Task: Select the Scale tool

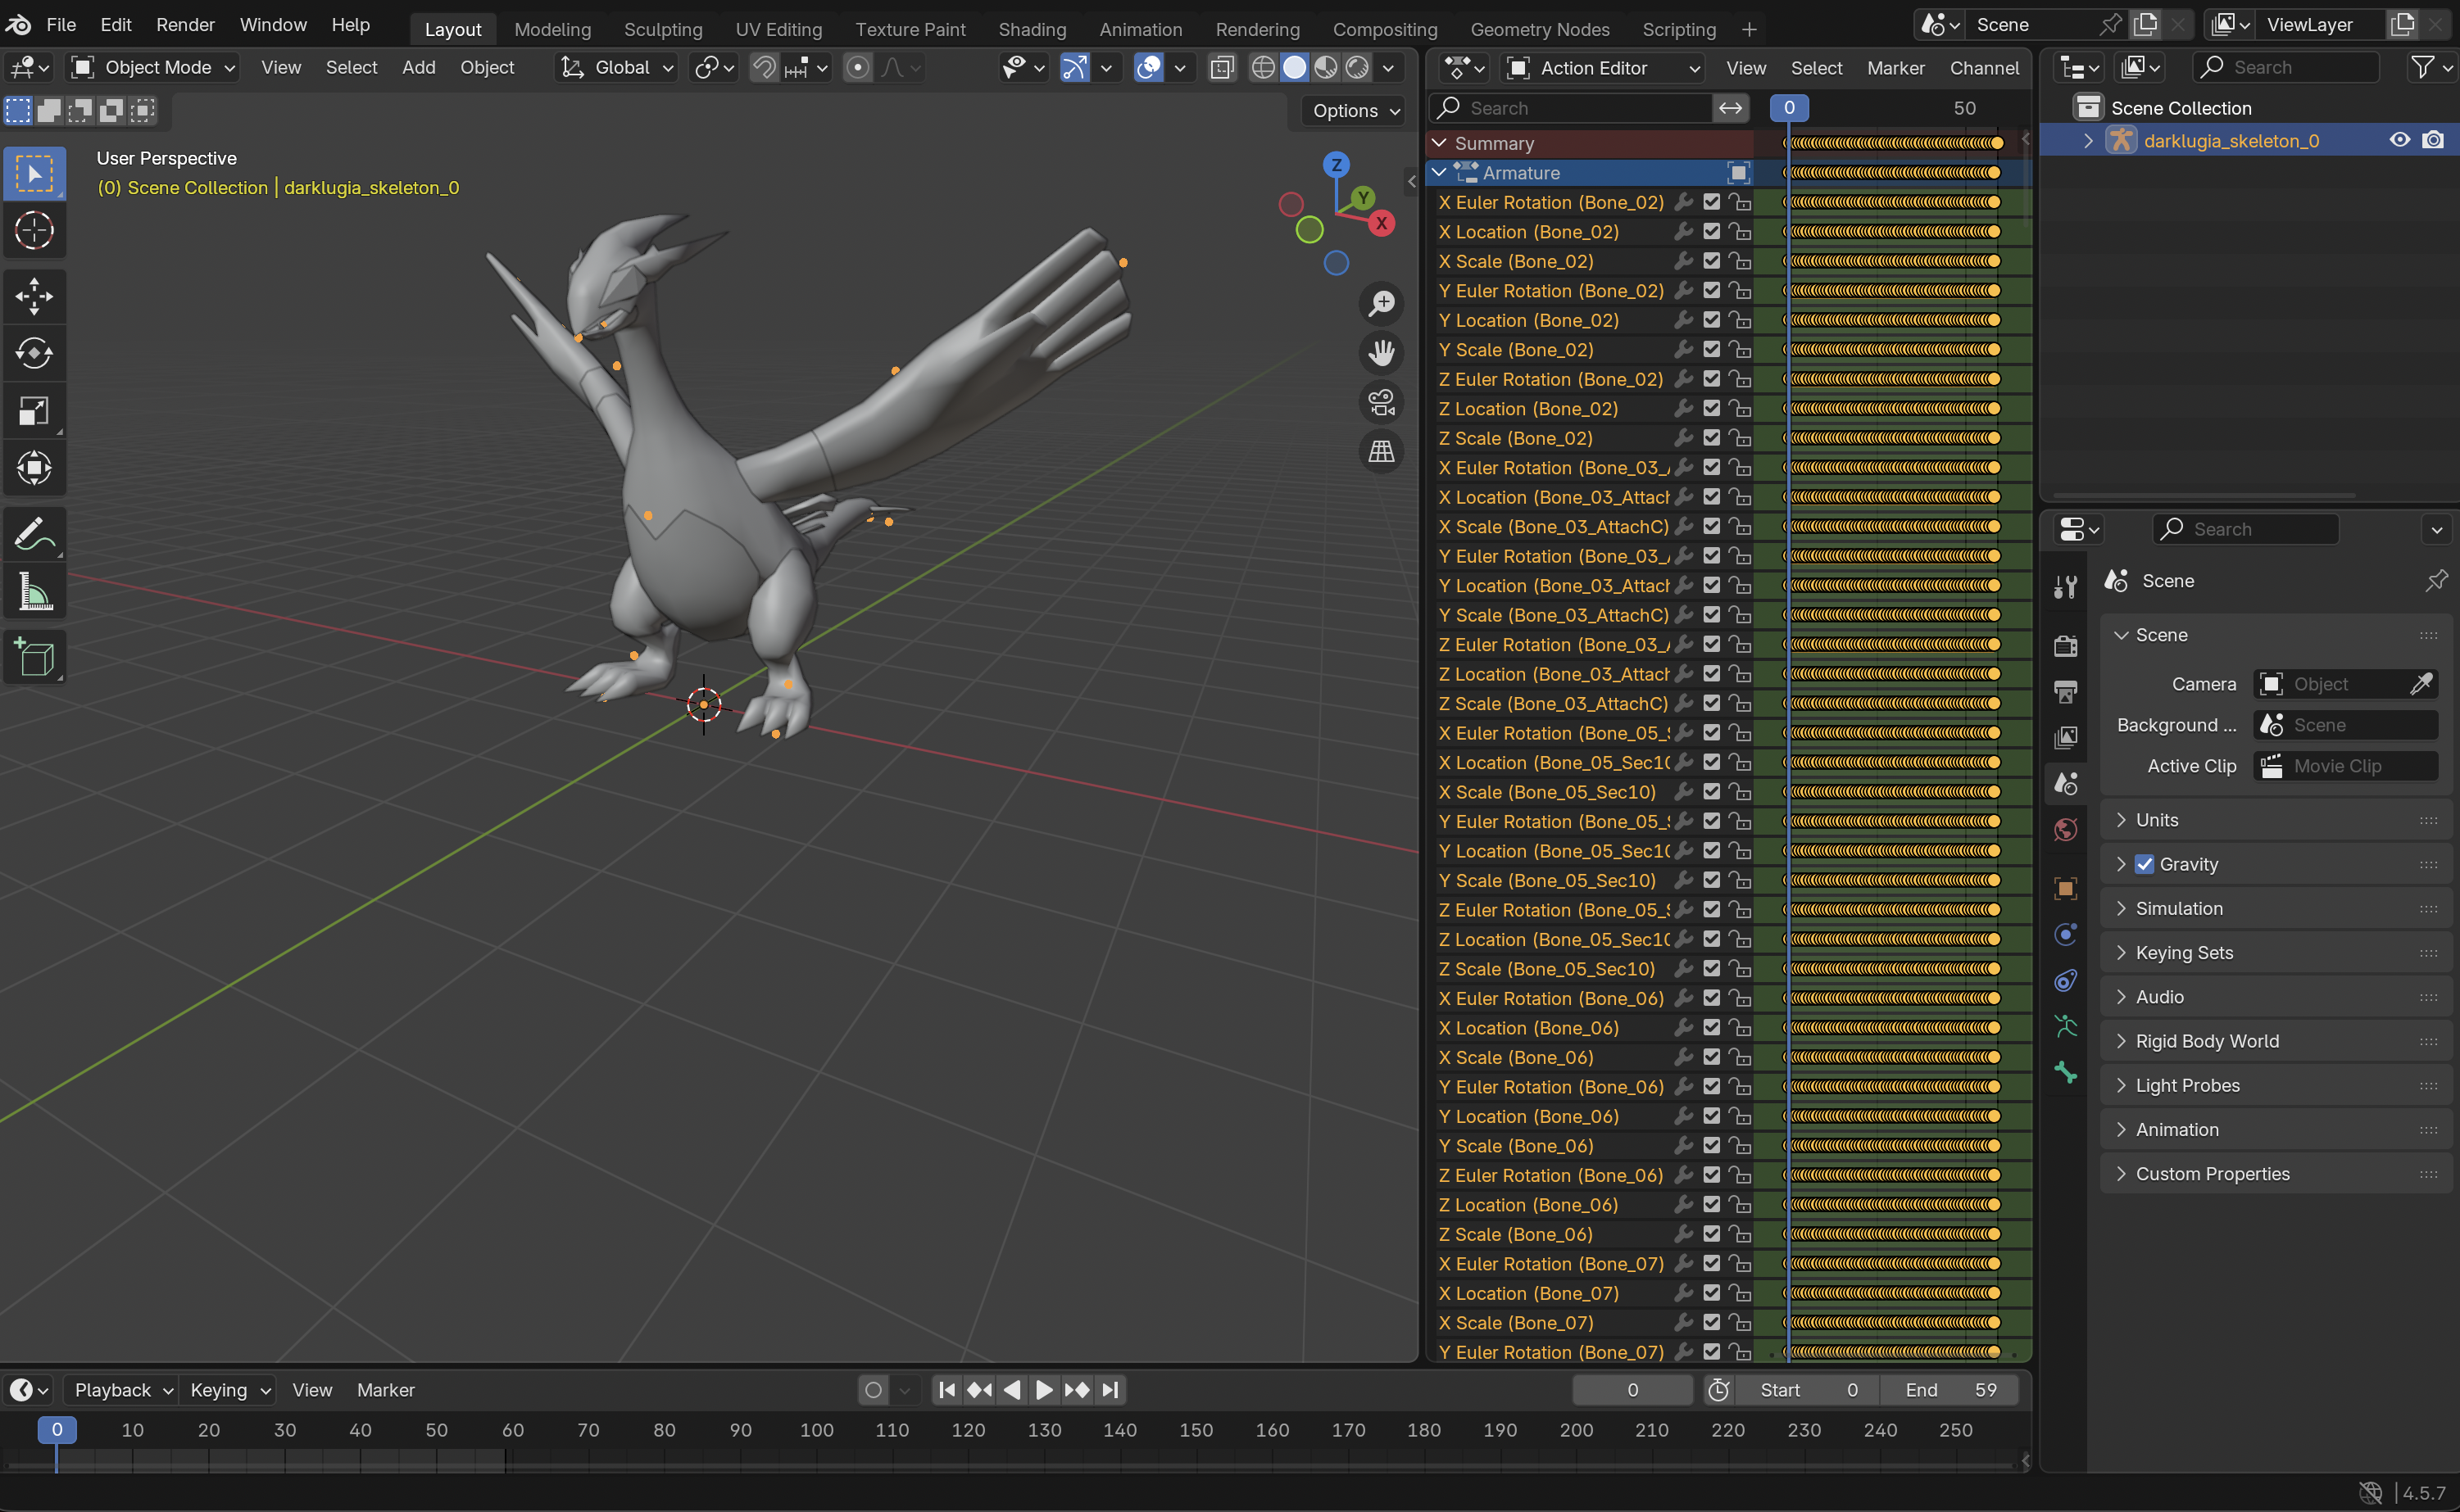Action: coord(35,411)
